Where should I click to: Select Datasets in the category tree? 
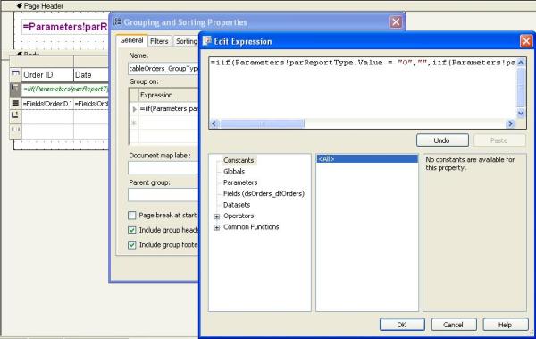(x=237, y=205)
